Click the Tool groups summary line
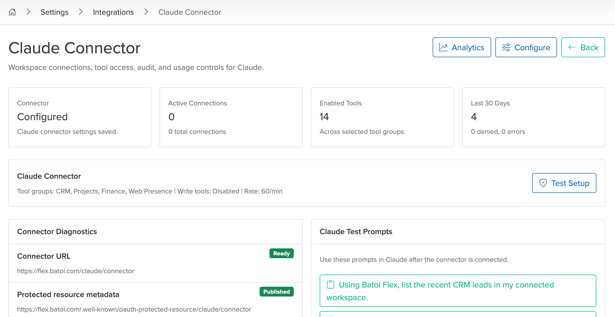 point(150,191)
